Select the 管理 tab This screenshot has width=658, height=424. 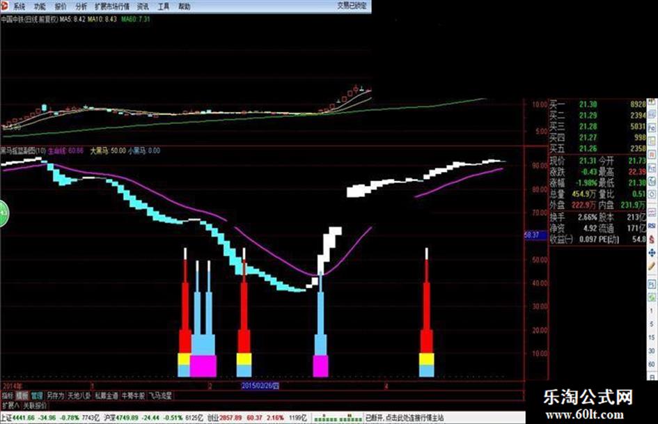(x=37, y=395)
